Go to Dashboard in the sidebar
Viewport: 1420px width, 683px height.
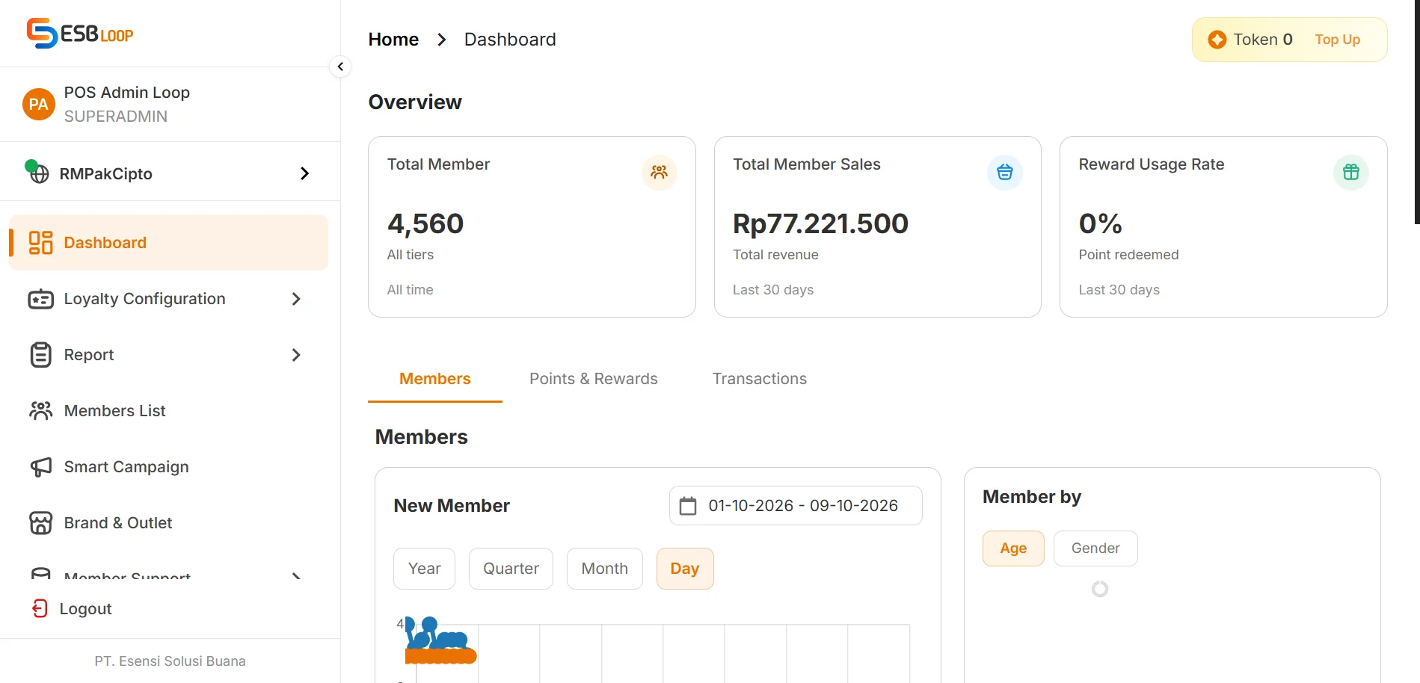[169, 243]
